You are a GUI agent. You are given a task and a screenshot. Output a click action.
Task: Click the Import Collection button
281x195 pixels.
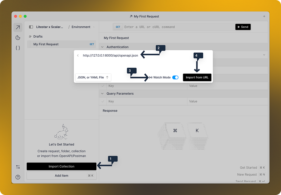click(62, 166)
